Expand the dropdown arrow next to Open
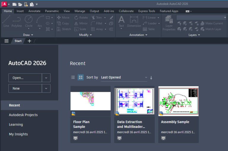Image resolution: width=228 pixels, height=151 pixels. (46, 78)
